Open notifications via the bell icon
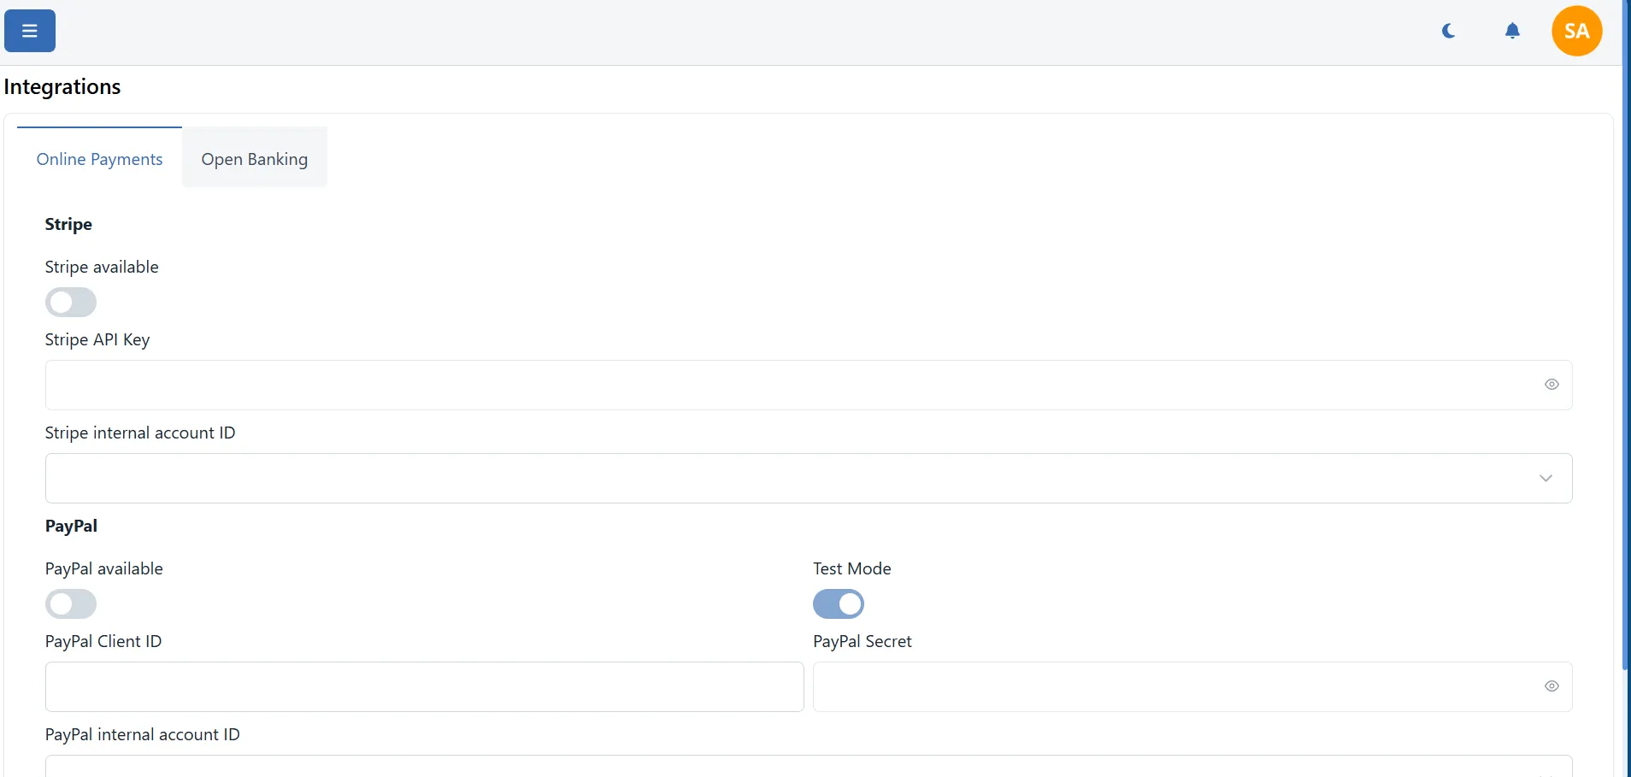1631x777 pixels. coord(1511,31)
